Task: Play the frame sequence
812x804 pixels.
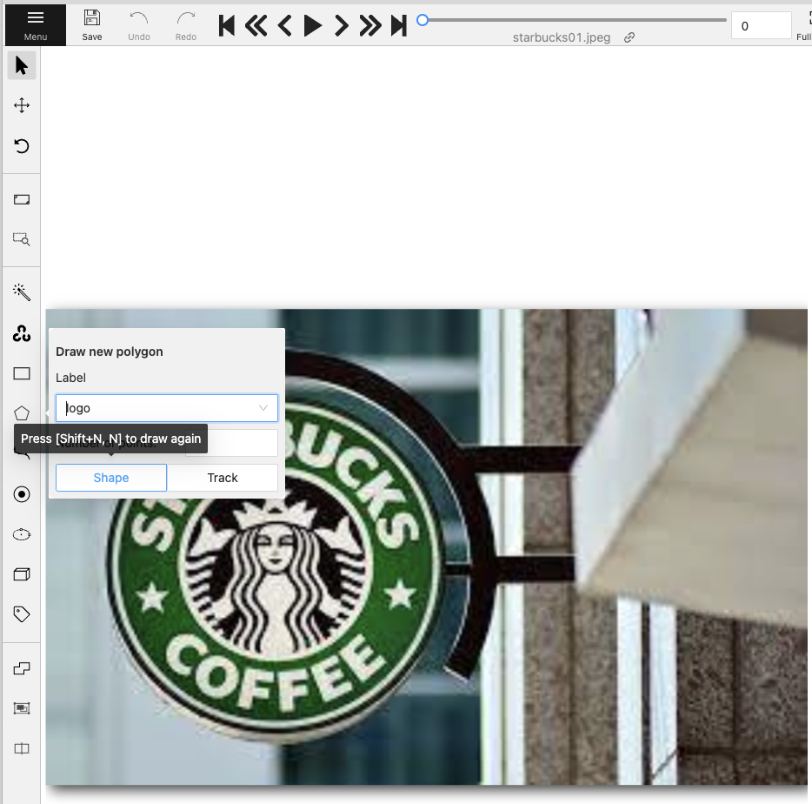Action: click(312, 25)
